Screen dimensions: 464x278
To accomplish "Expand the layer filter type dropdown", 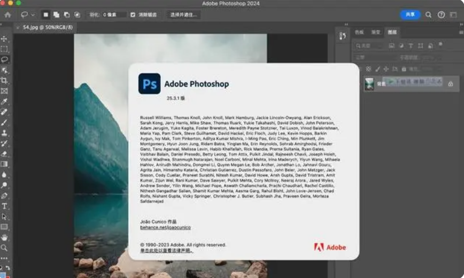I will point(368,46).
